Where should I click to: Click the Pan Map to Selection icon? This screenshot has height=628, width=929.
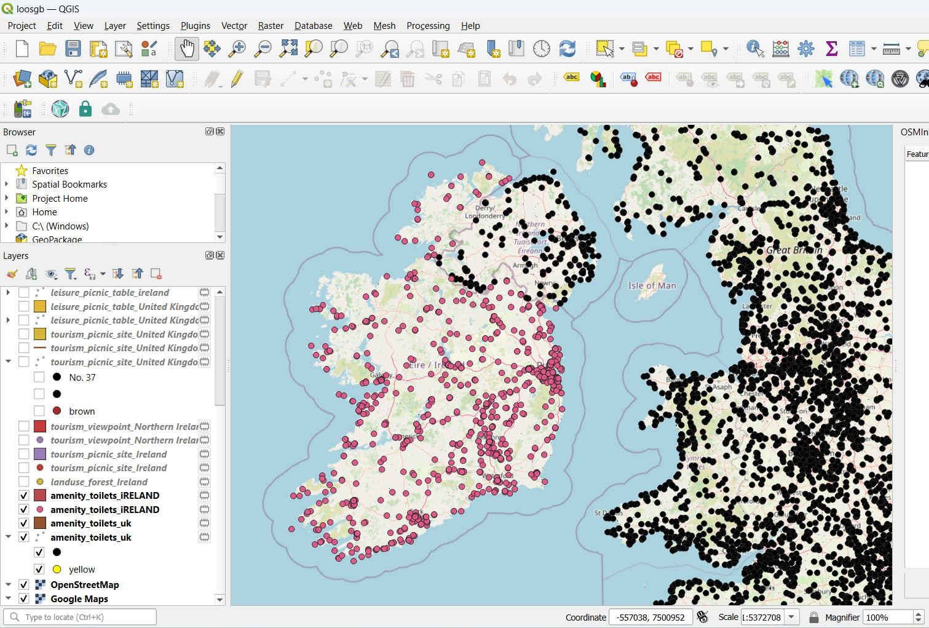coord(212,49)
